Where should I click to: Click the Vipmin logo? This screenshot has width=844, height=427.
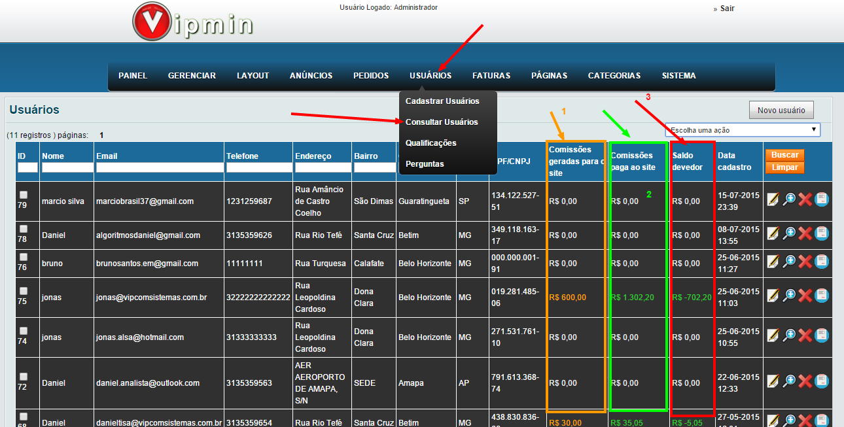click(x=192, y=22)
